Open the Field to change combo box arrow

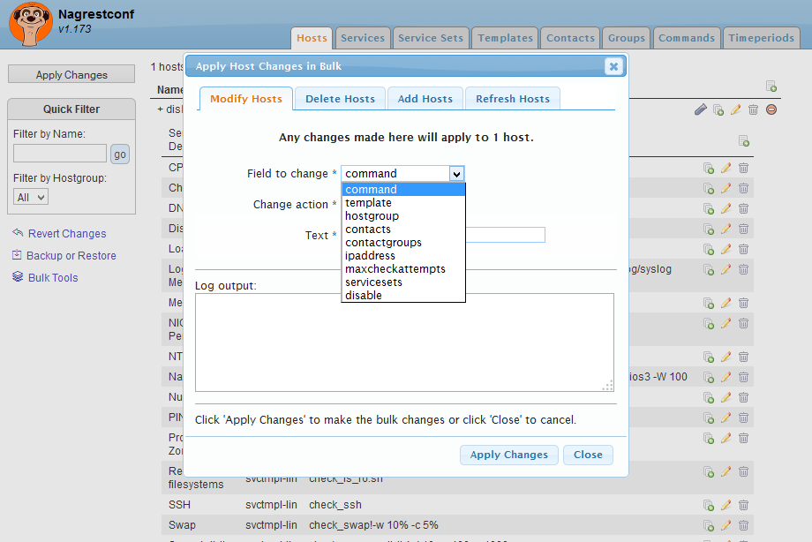tap(456, 174)
